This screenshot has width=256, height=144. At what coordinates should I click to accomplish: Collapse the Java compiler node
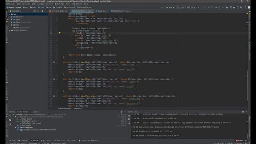[16, 128]
